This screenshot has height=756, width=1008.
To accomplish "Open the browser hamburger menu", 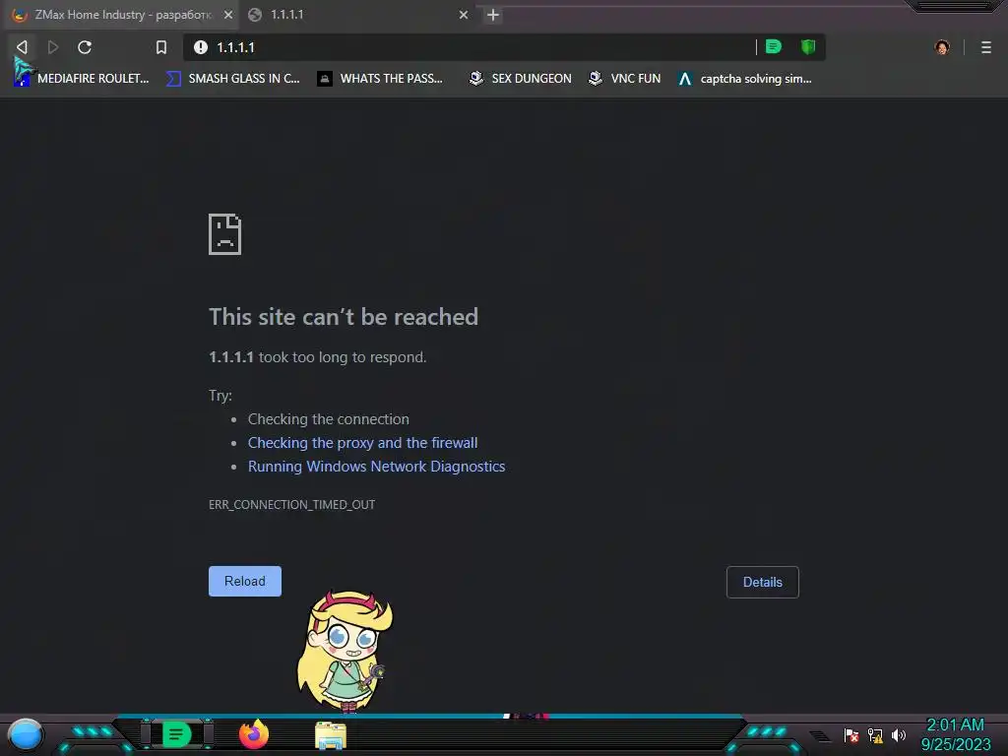I will click(x=986, y=47).
